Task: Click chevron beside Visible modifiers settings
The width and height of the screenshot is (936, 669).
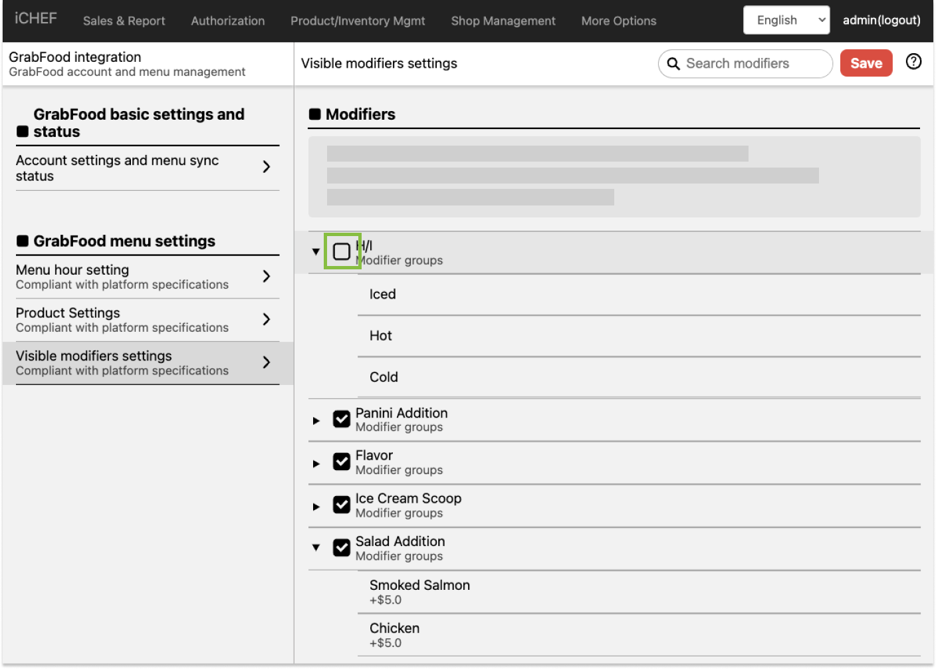Action: coord(266,362)
